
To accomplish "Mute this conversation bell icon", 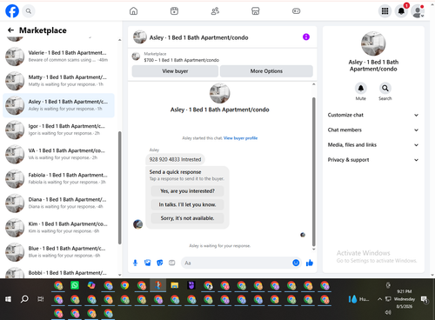I will [x=361, y=88].
